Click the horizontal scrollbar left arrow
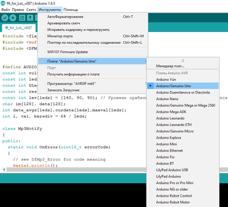 pos(4,169)
